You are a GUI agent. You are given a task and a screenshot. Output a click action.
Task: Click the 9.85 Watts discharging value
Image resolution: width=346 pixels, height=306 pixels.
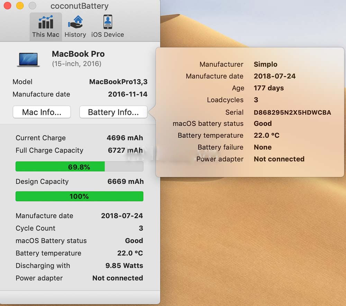(x=124, y=266)
